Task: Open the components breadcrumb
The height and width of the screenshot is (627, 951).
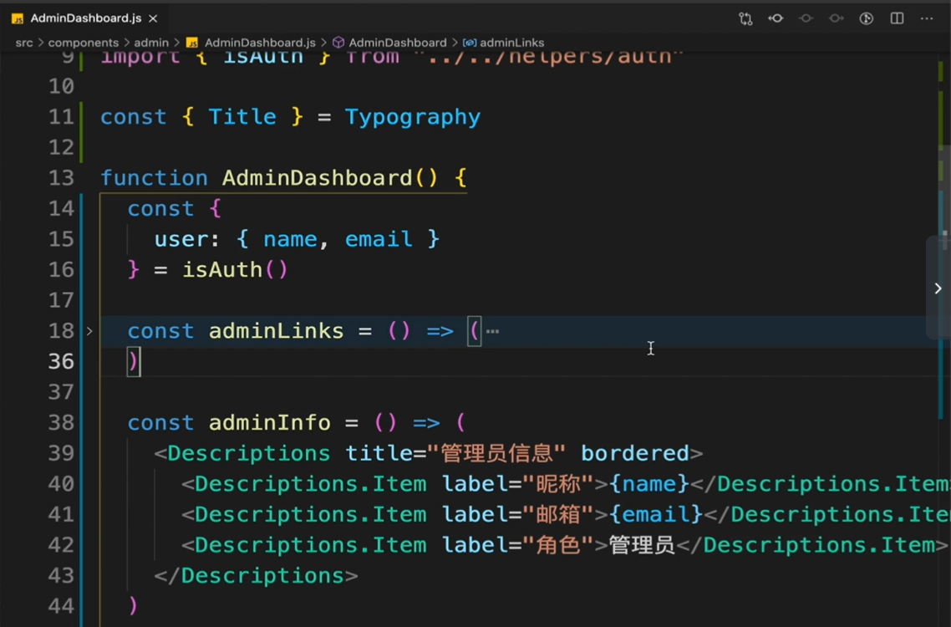Action: click(83, 43)
